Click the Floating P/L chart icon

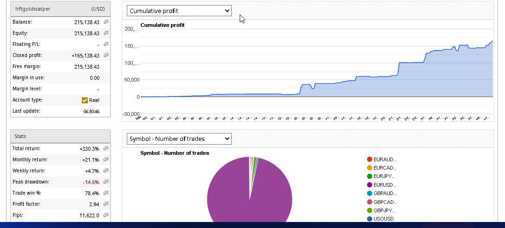(x=106, y=44)
